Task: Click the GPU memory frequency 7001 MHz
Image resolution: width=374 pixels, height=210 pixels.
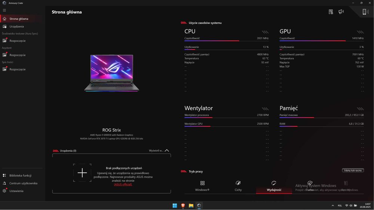Action: [358, 54]
